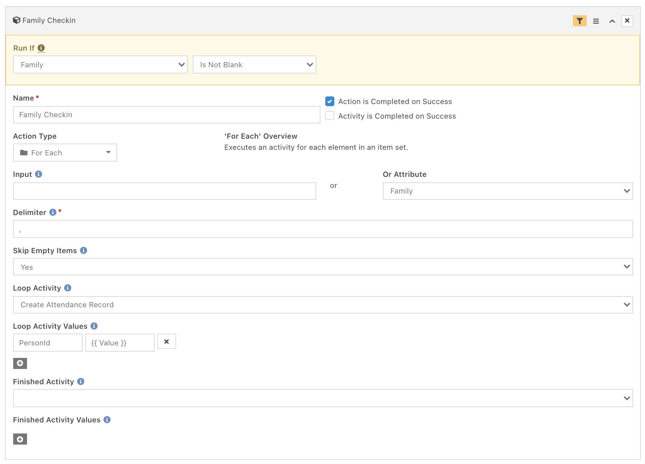Uncheck Action is Completed on Success
Viewport: 645px width, 464px height.
(x=330, y=101)
